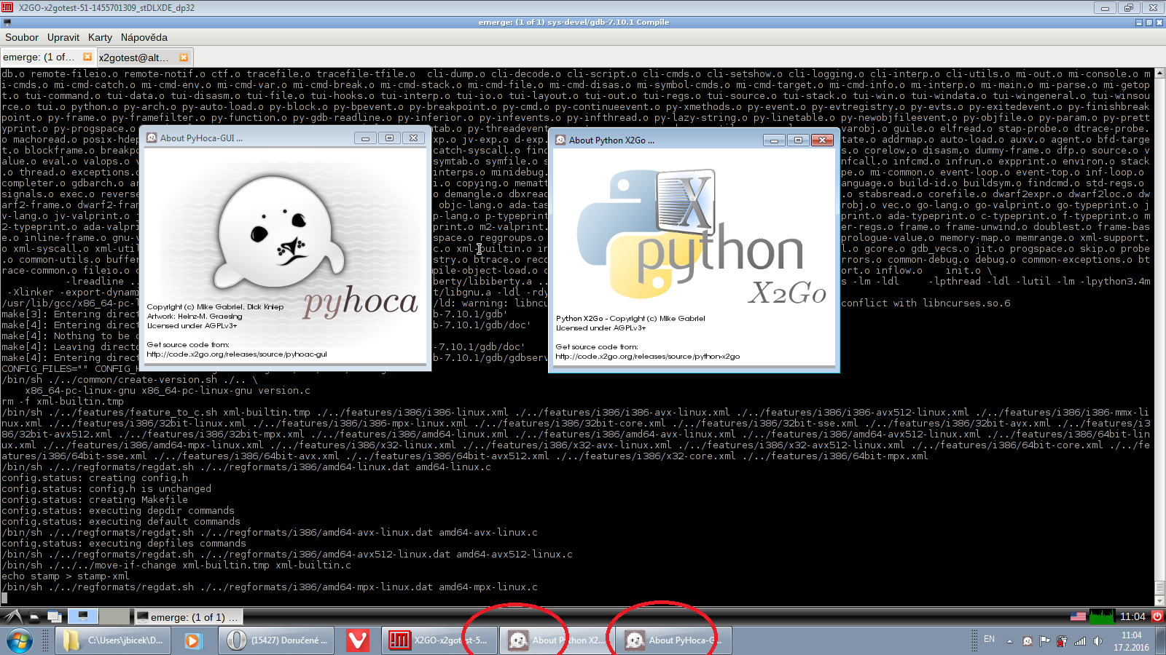Switch to the second desktop in pager
This screenshot has height=655, width=1166.
click(114, 616)
